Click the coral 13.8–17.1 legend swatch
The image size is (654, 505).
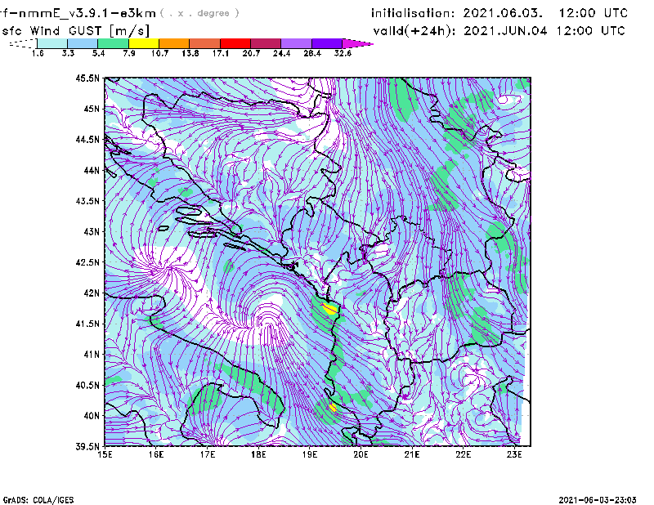(205, 43)
